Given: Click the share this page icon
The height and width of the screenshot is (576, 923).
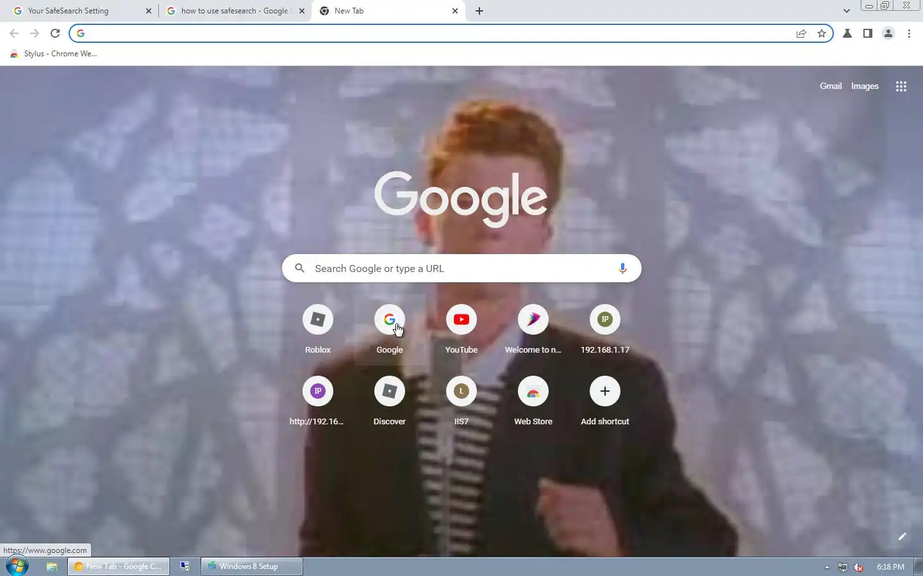Looking at the screenshot, I should click(x=801, y=33).
